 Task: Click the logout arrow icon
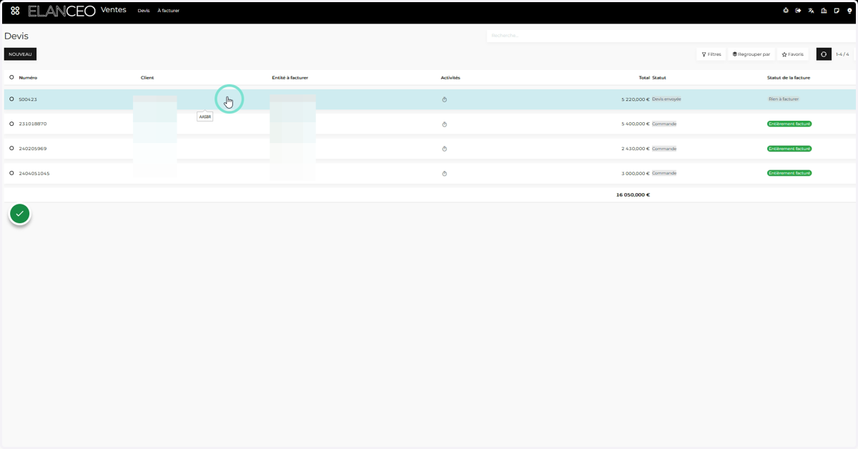(799, 11)
